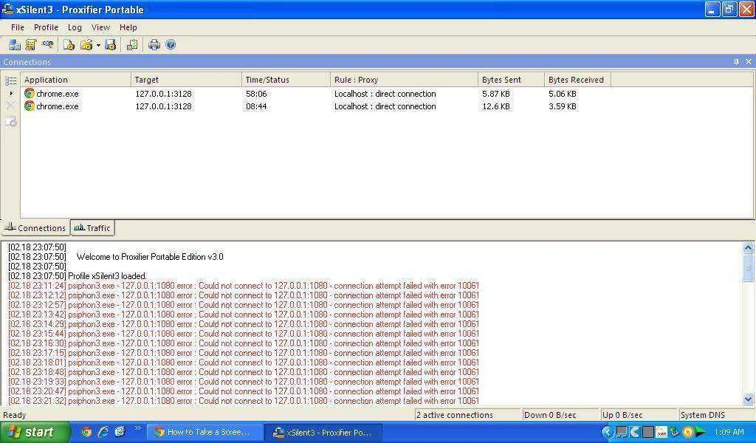Open the Profile menu
Screen dimensions: 756x443
[46, 27]
